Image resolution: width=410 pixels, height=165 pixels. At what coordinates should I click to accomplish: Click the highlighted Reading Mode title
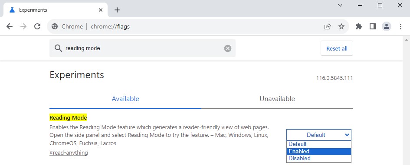coord(68,117)
